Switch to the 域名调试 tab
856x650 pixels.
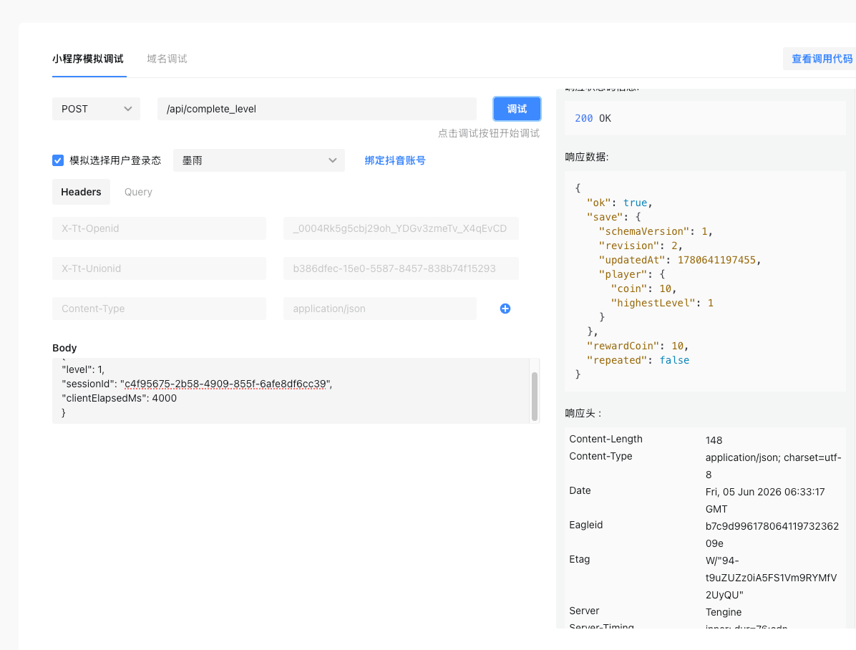pyautogui.click(x=167, y=59)
